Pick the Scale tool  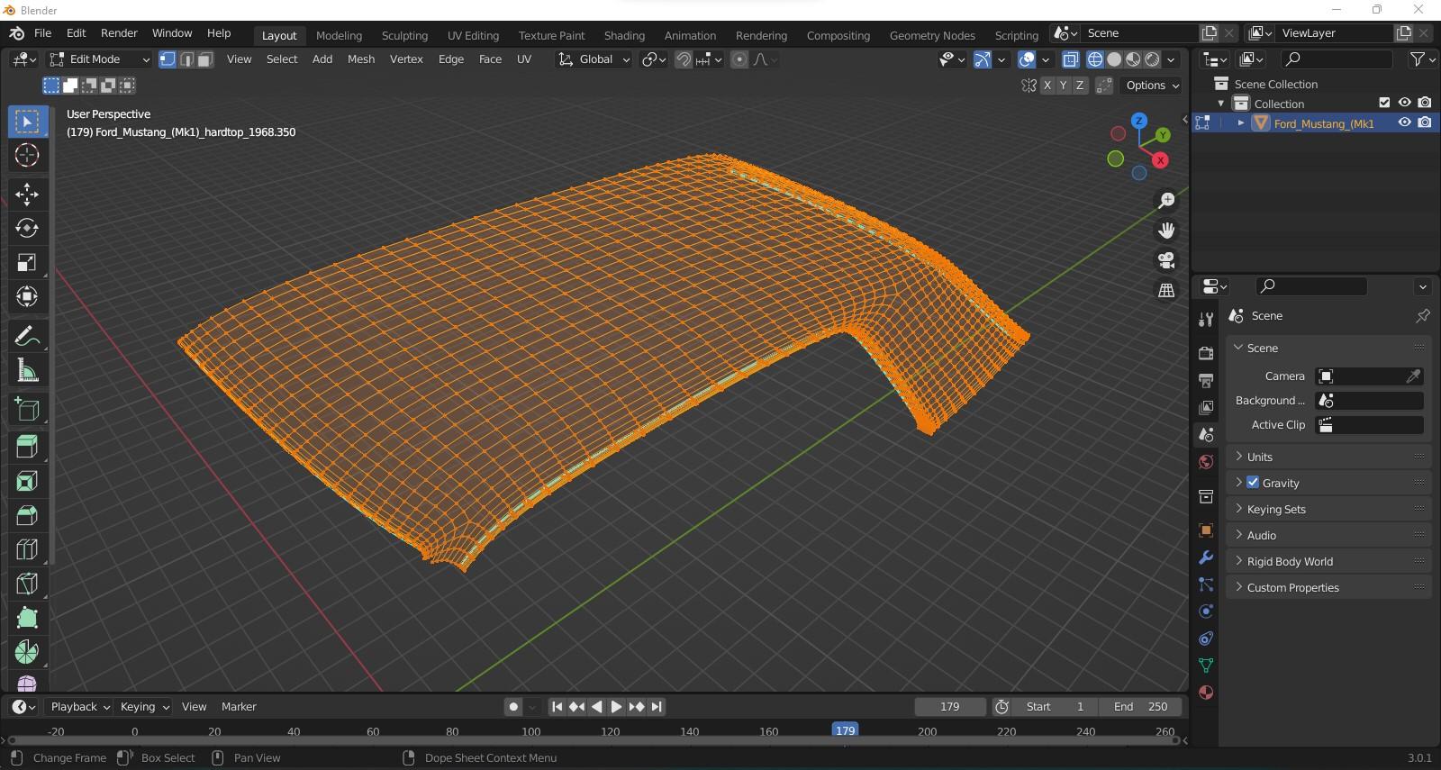click(x=27, y=262)
